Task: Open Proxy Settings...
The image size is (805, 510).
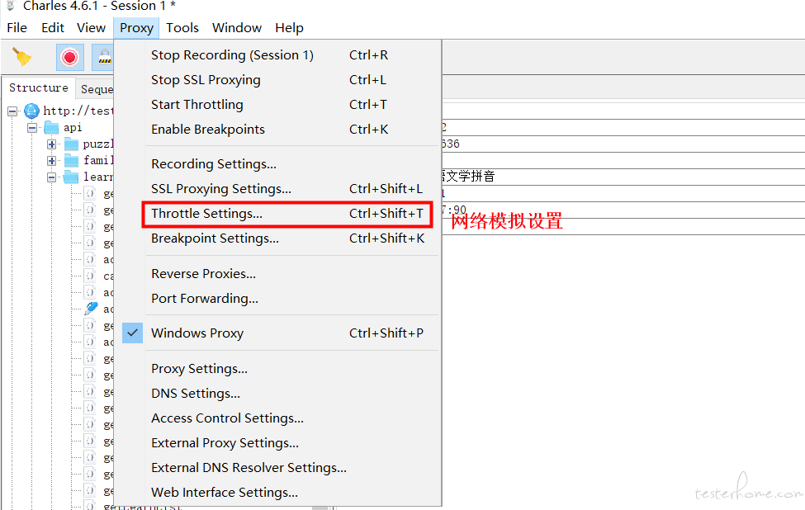Action: (x=277, y=368)
